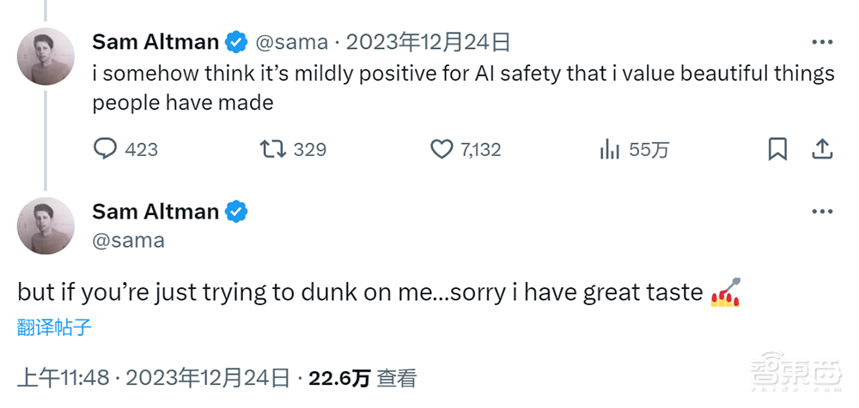Bookmark the first tweet
The height and width of the screenshot is (408, 859).
coord(777,149)
